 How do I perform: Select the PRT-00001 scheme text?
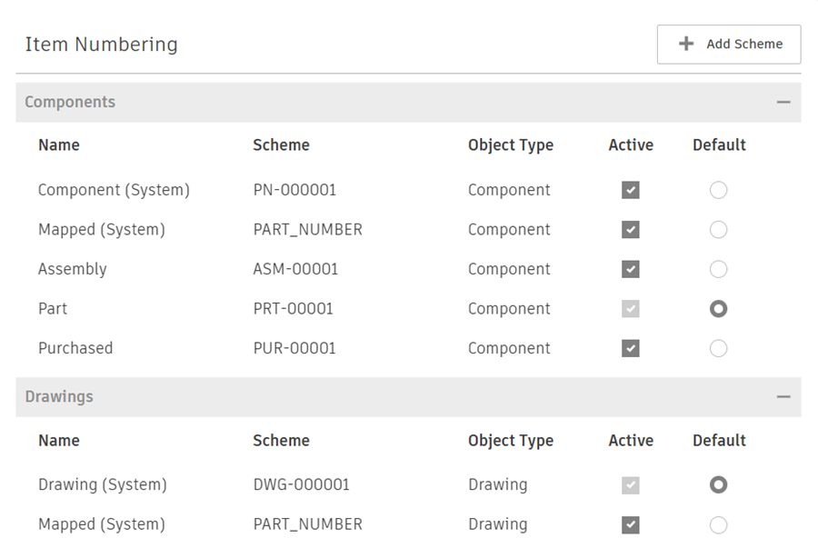tap(293, 309)
